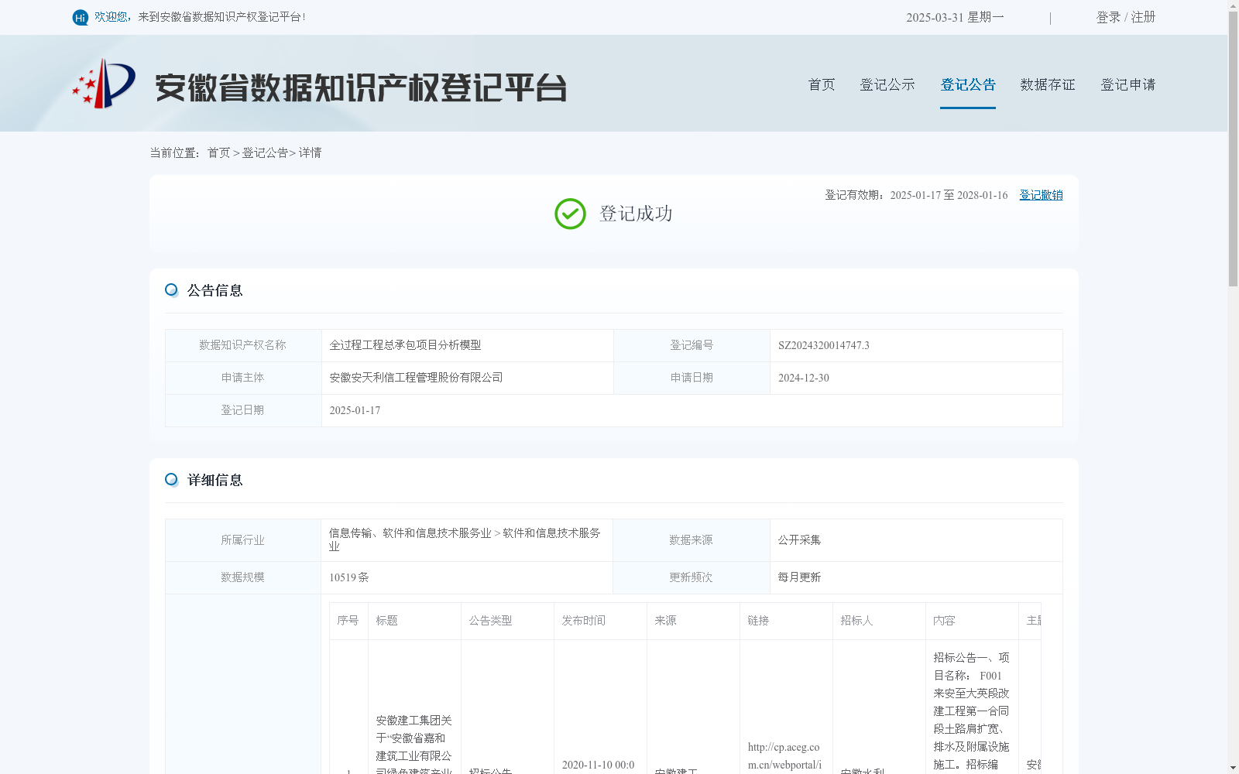Click 登记公告 in the breadcrumb

[x=265, y=153]
